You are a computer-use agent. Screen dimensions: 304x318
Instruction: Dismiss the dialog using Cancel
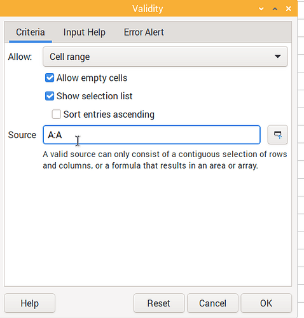[212, 303]
